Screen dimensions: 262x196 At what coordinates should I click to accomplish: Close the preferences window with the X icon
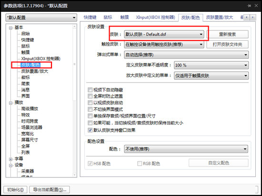(256, 6)
